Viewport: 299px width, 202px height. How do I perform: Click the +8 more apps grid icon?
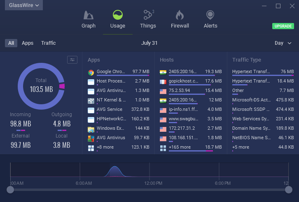tap(91, 148)
